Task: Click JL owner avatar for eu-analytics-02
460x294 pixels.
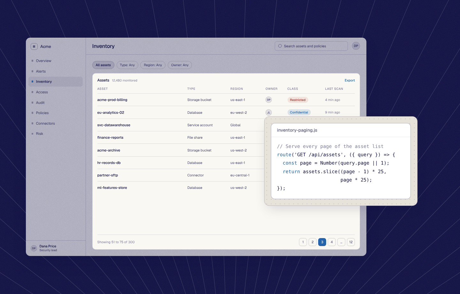Action: (x=269, y=112)
